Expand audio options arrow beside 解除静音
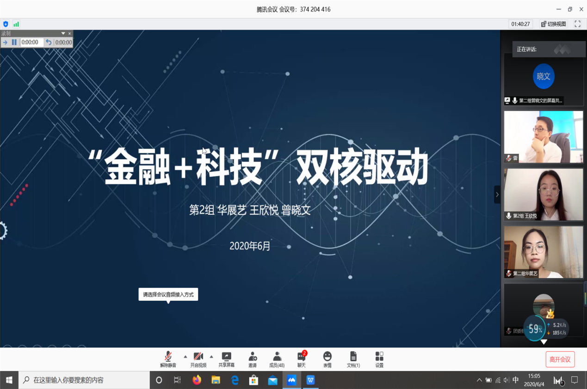The height and width of the screenshot is (389, 587). (185, 357)
